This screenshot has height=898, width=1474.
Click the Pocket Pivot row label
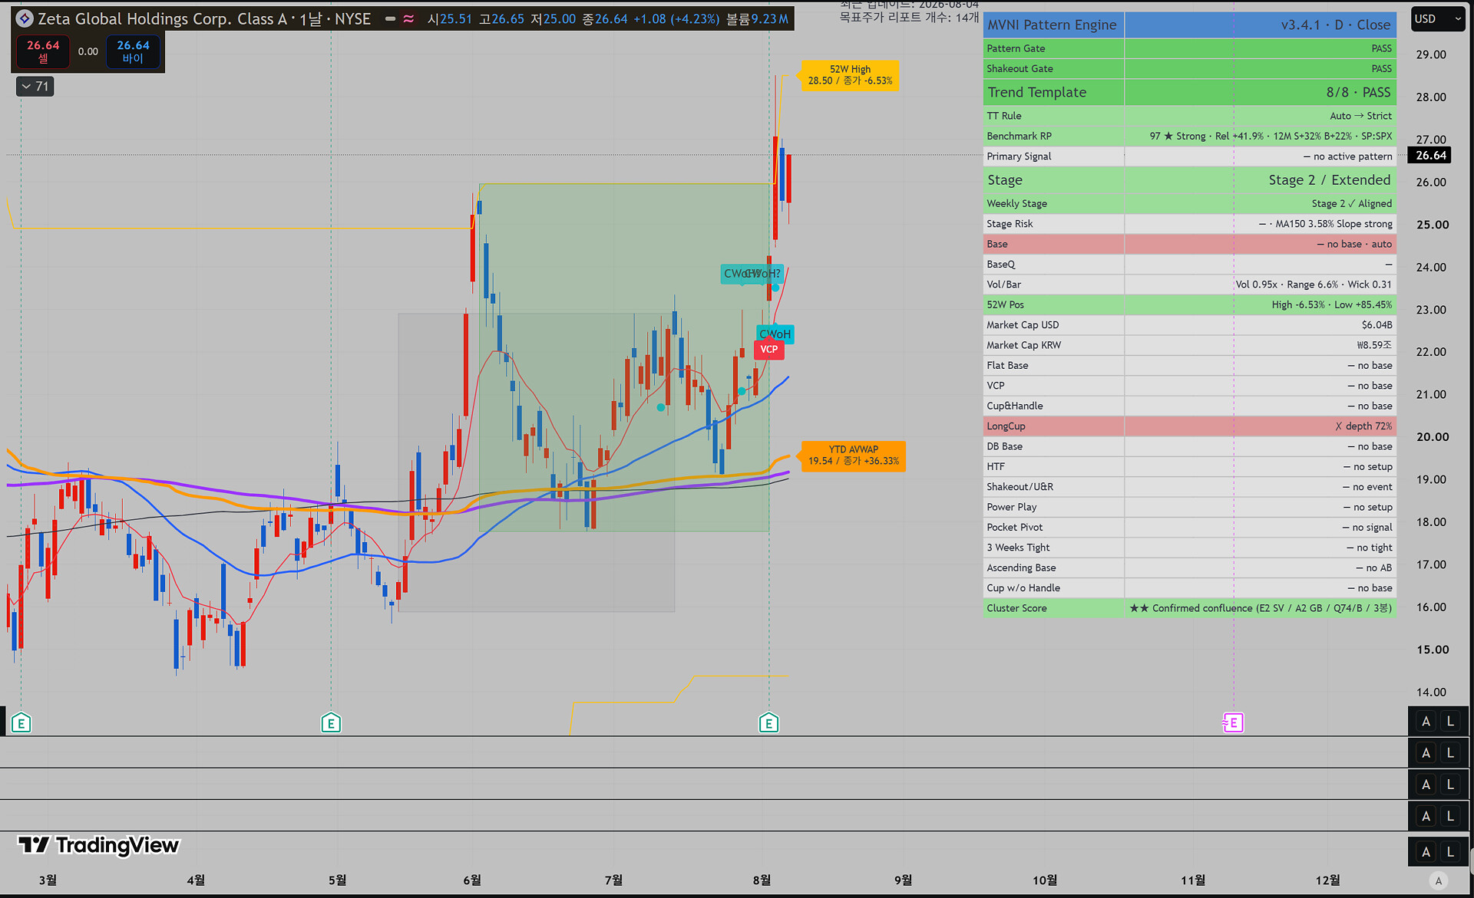1014,527
